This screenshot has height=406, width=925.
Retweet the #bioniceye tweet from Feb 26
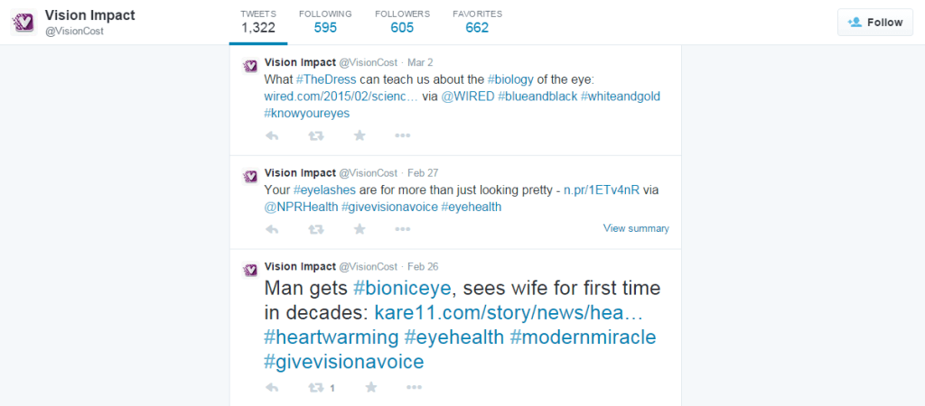point(316,388)
